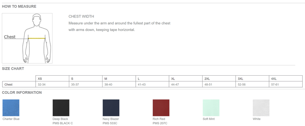Pick the Rich Red color swatch
305x126 pixels.
point(161,108)
